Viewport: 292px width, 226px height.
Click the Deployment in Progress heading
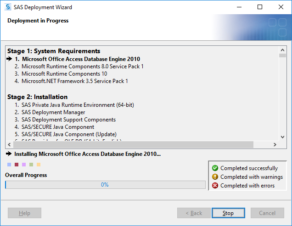(x=38, y=21)
